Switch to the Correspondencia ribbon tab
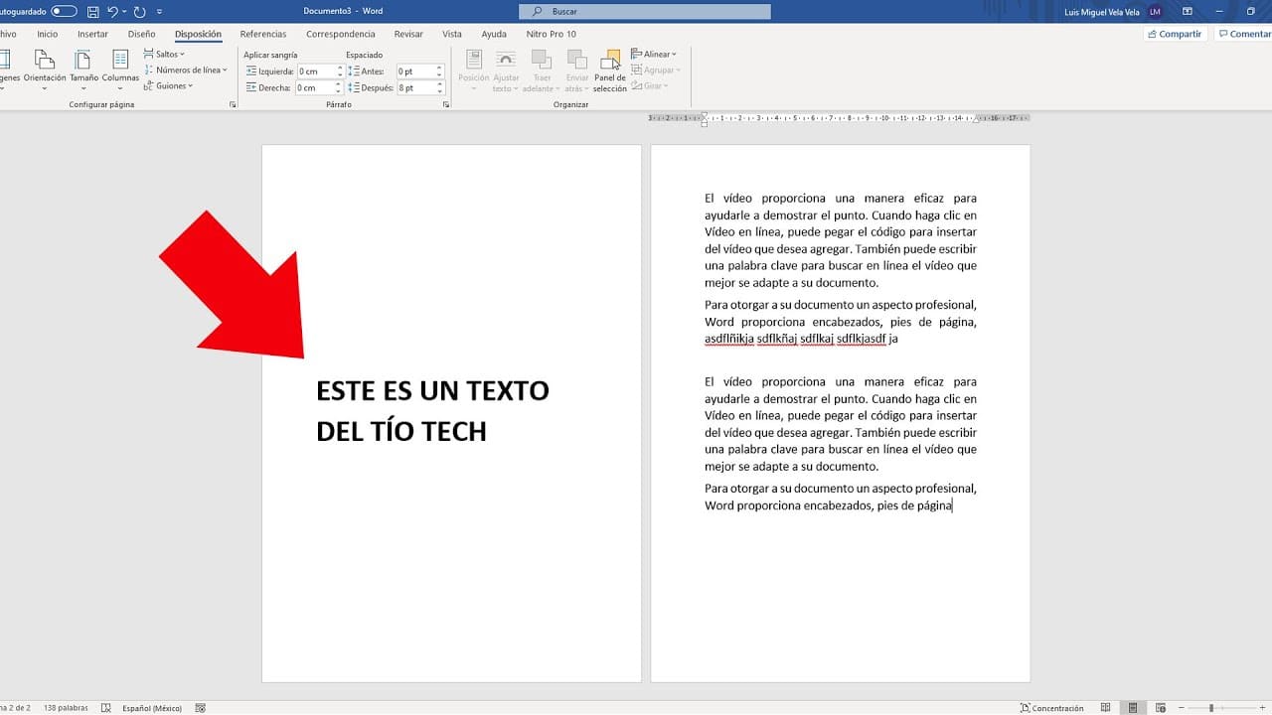Screen dimensions: 1272x715 [x=341, y=33]
